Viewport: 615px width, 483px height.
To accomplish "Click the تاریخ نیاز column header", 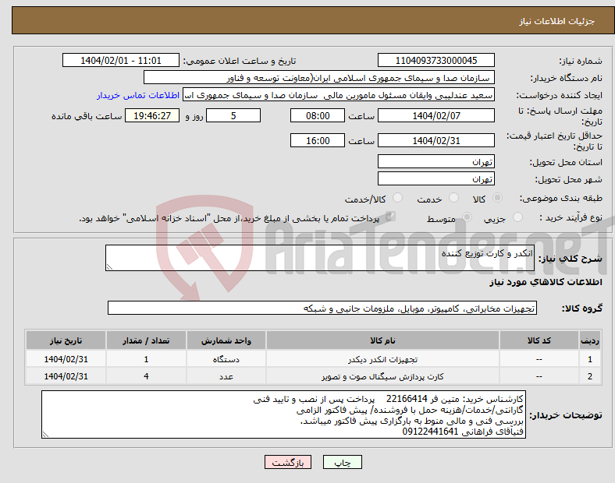I will 66,340.
